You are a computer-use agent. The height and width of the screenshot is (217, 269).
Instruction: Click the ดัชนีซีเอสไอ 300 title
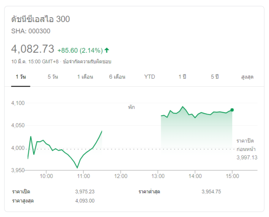(x=40, y=19)
